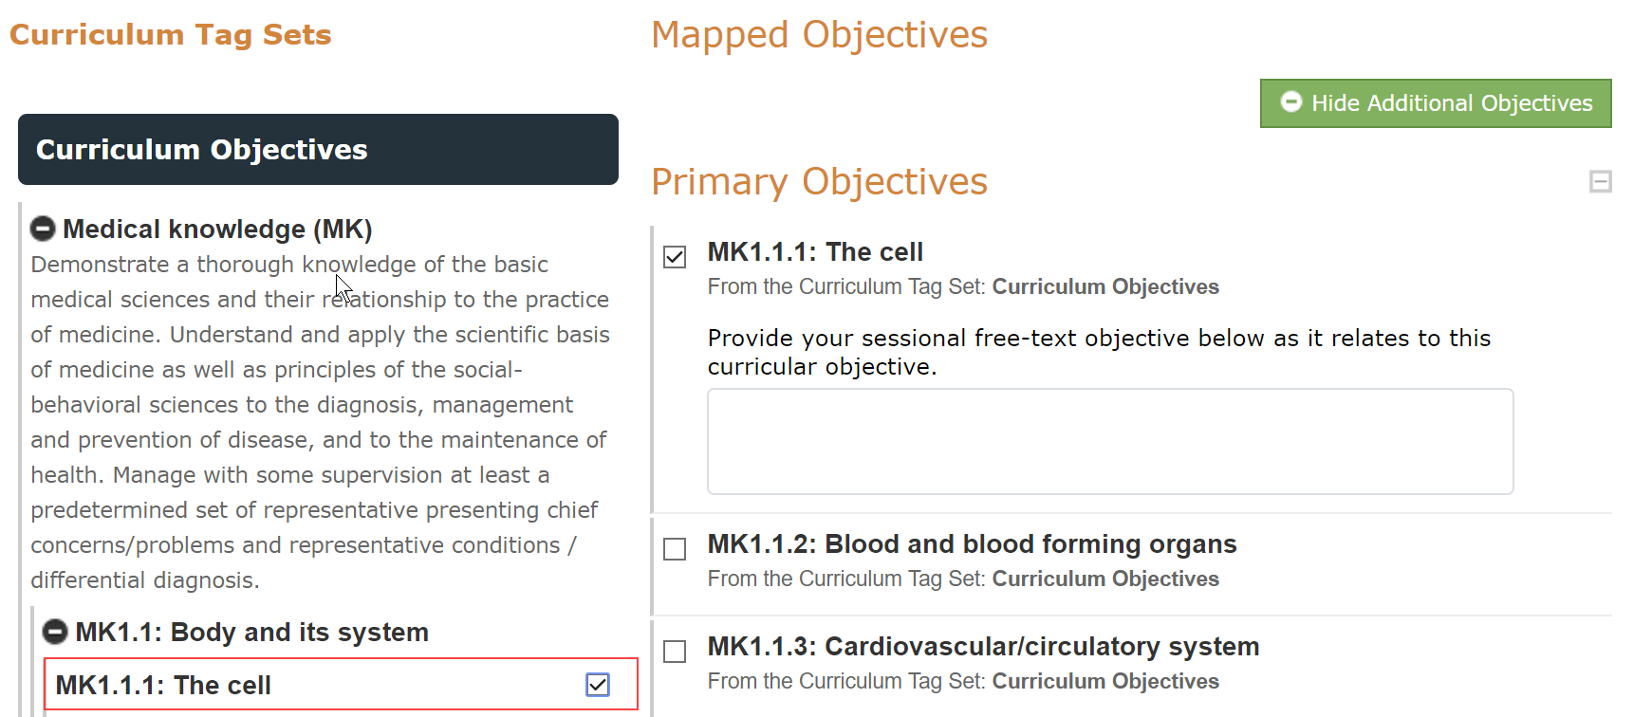
Task: Hide Additional Objectives button
Action: click(x=1436, y=103)
